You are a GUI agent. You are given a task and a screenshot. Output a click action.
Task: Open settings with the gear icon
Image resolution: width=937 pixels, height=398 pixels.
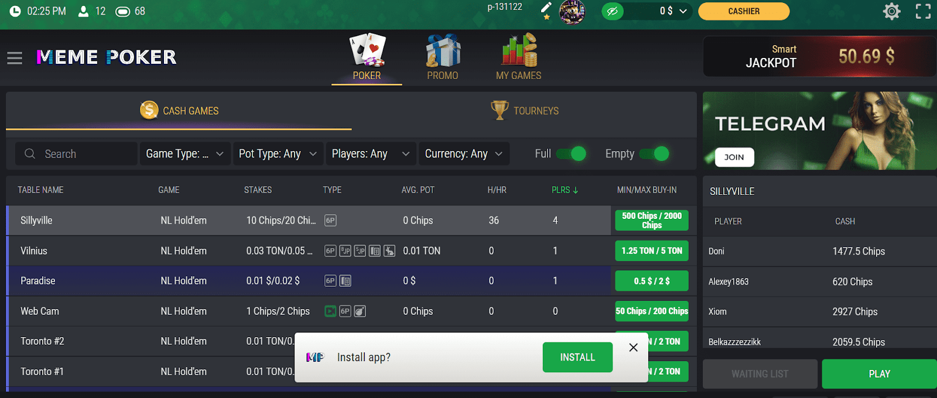click(x=891, y=11)
